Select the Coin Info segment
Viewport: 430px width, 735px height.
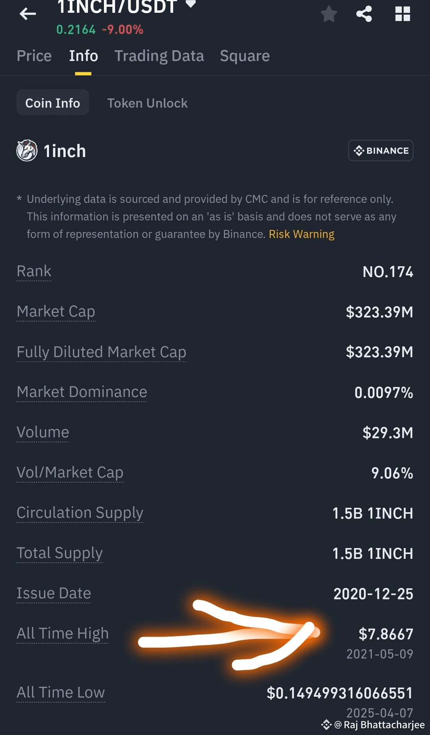[x=53, y=102]
